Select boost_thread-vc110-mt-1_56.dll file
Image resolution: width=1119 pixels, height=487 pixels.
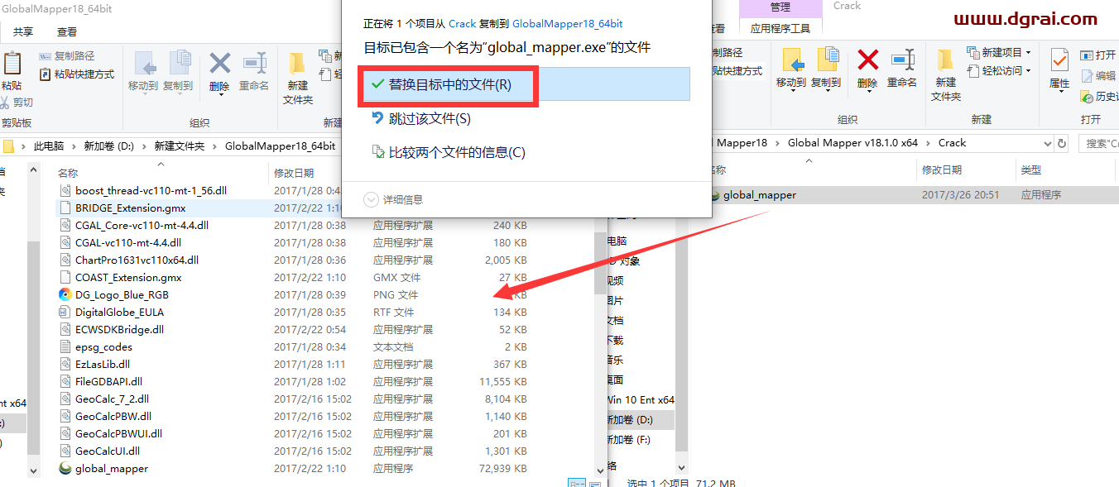click(x=151, y=190)
